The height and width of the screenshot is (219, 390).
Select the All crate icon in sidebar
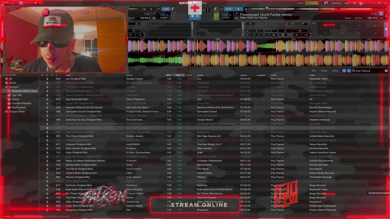point(6,79)
